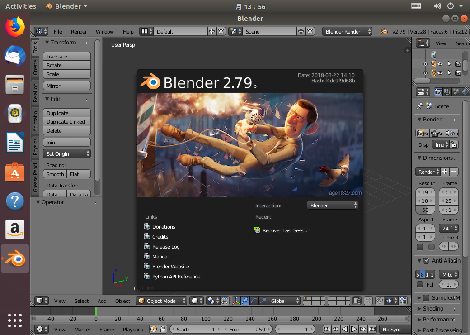
Task: Enable the Sampled Motion Blur checkbox
Action: pos(426,298)
